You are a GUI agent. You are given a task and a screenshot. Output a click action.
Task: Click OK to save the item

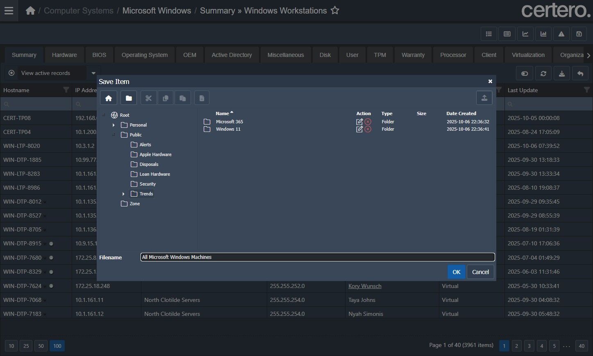(456, 272)
